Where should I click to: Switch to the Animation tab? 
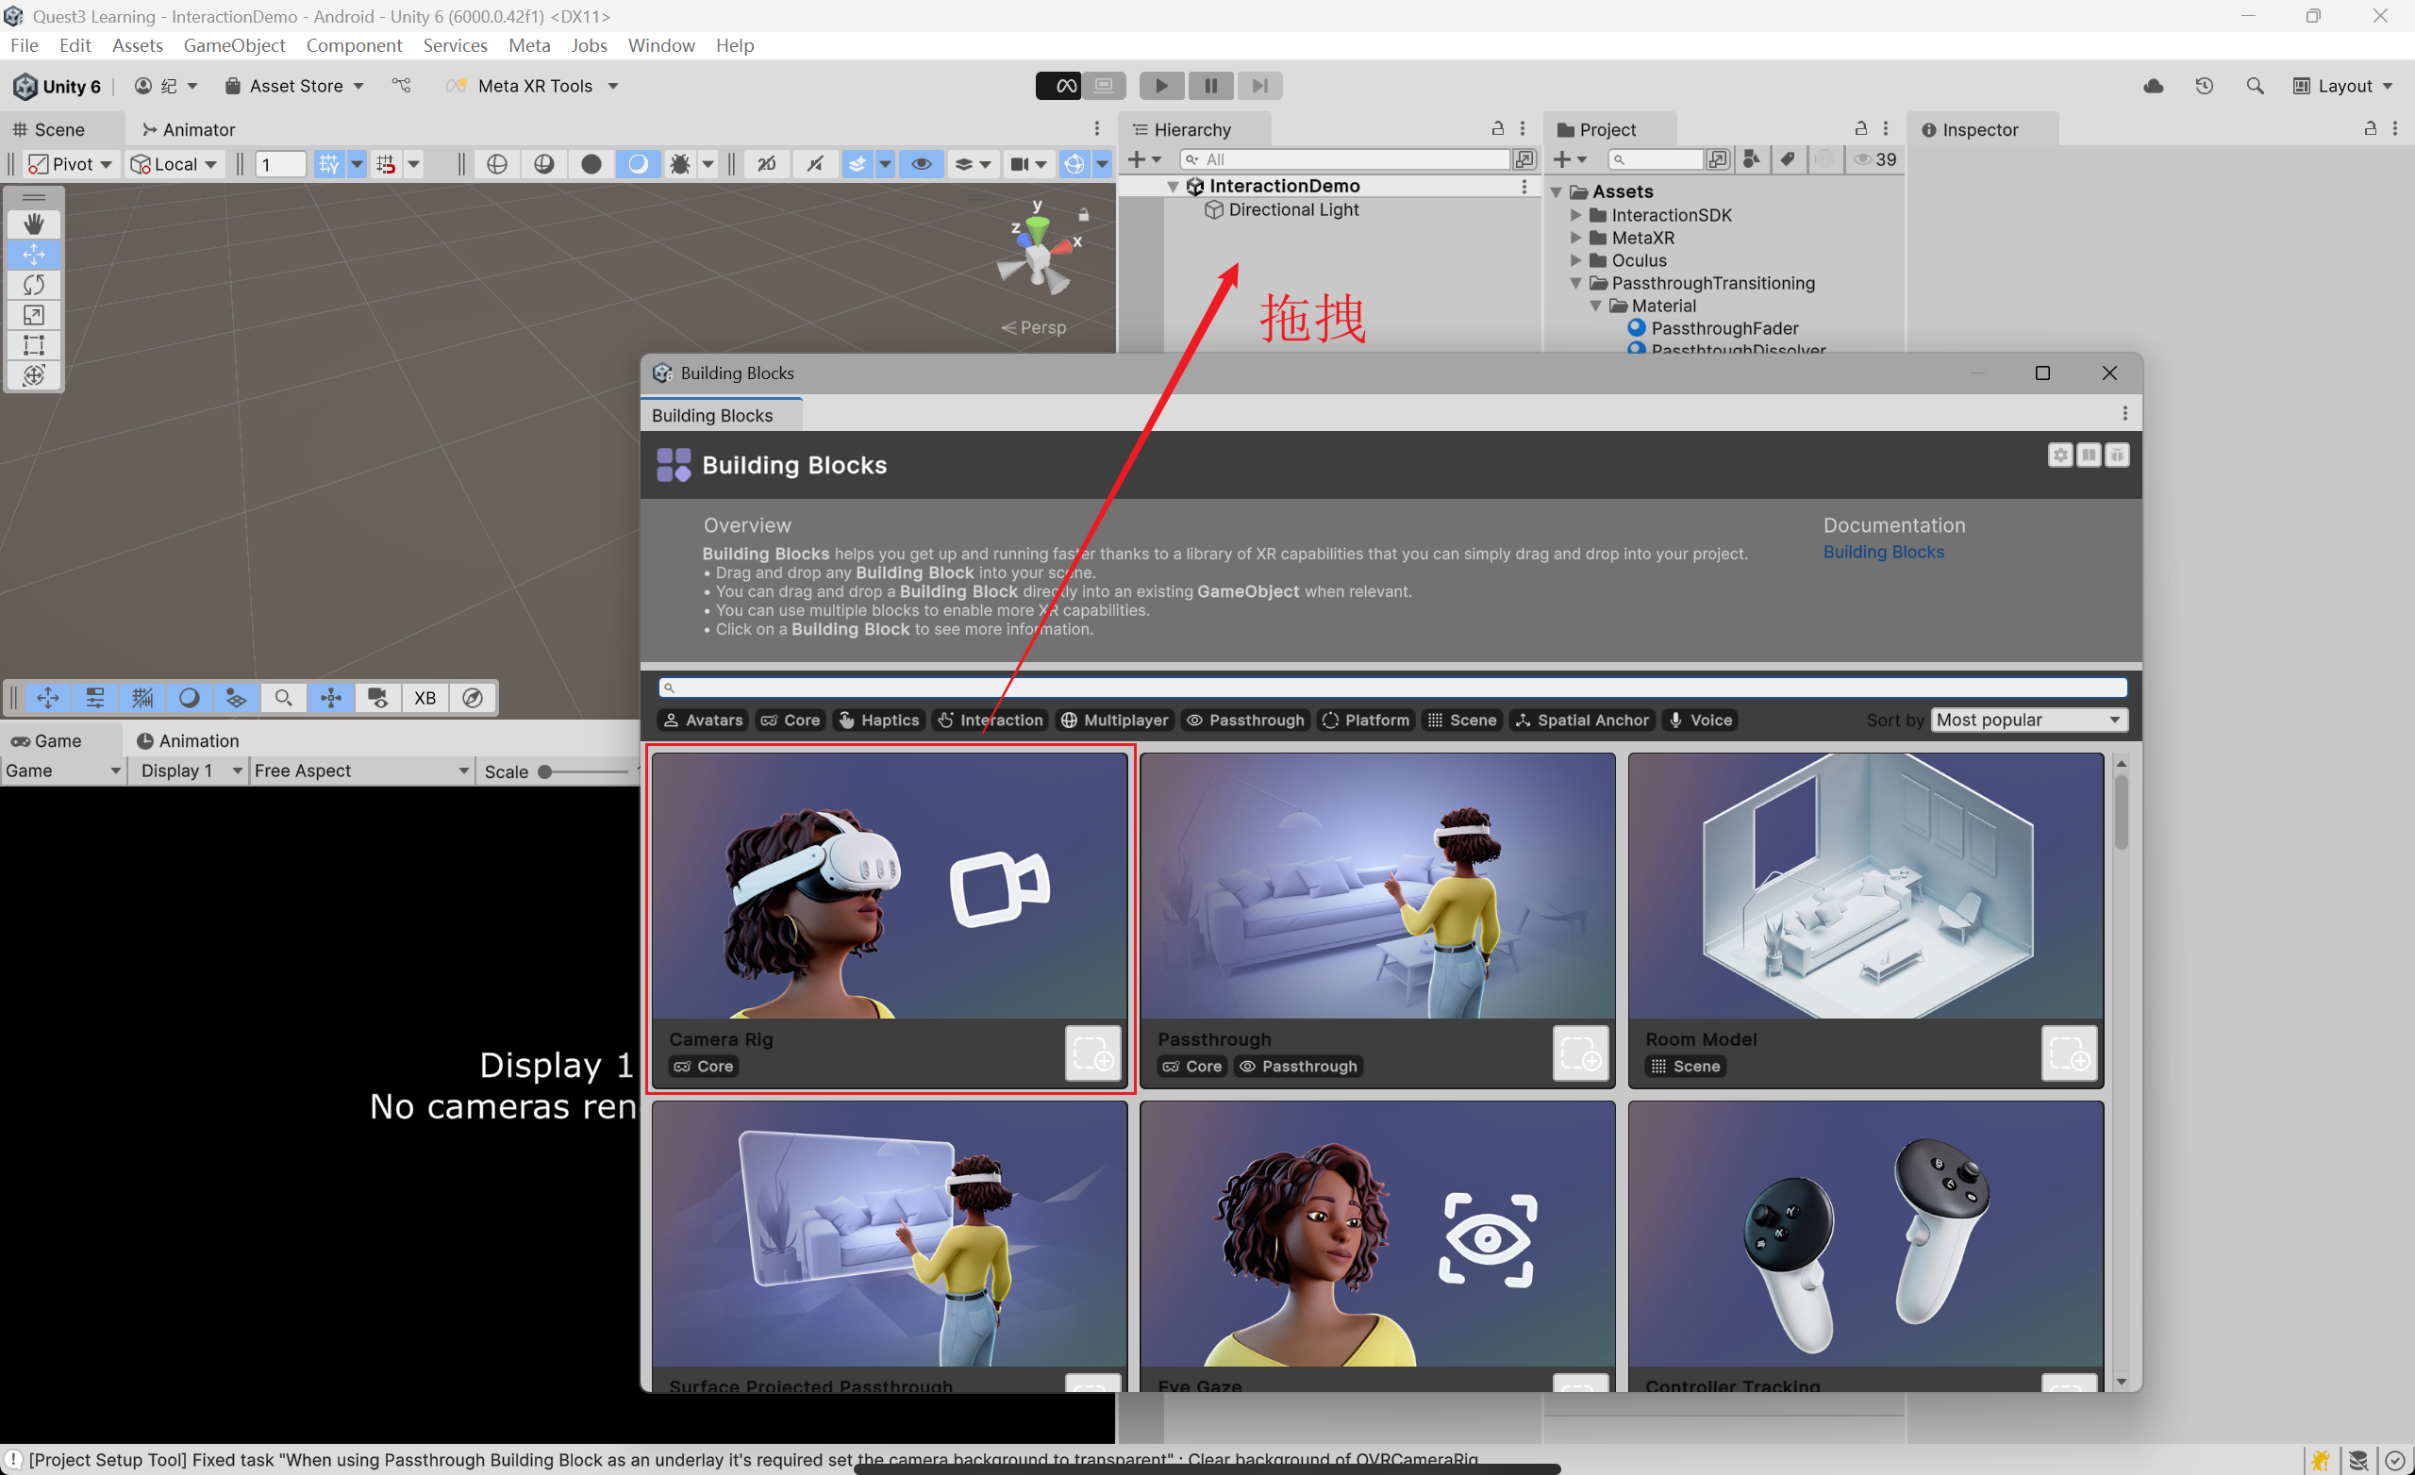(188, 740)
